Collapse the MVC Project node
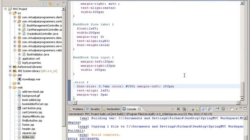Screen dimensions: 250x140 pos(5,9)
